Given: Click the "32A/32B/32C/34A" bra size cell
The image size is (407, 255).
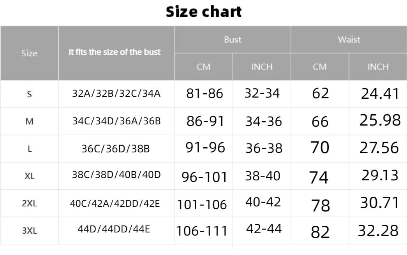Looking at the screenshot, I should [116, 94].
